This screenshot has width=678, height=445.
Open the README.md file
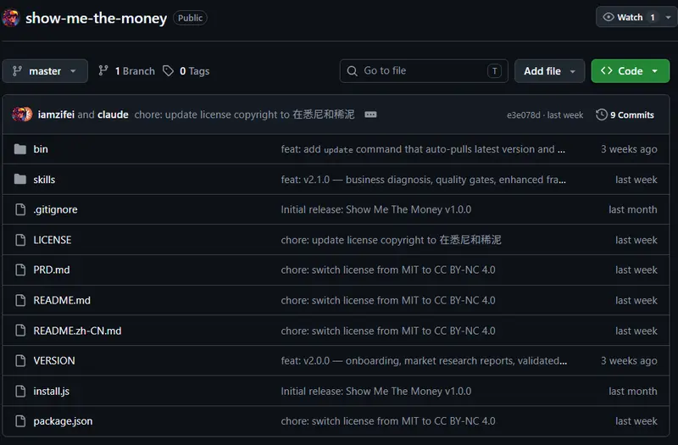point(62,300)
